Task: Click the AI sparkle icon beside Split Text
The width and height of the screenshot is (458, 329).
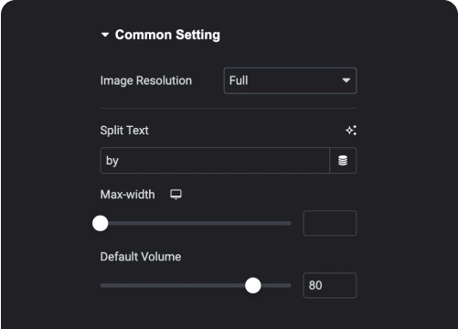Action: tap(351, 131)
